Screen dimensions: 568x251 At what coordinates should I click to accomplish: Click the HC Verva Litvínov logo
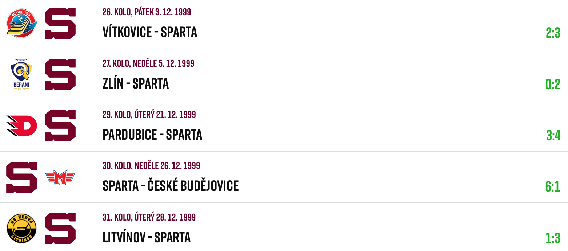22,228
